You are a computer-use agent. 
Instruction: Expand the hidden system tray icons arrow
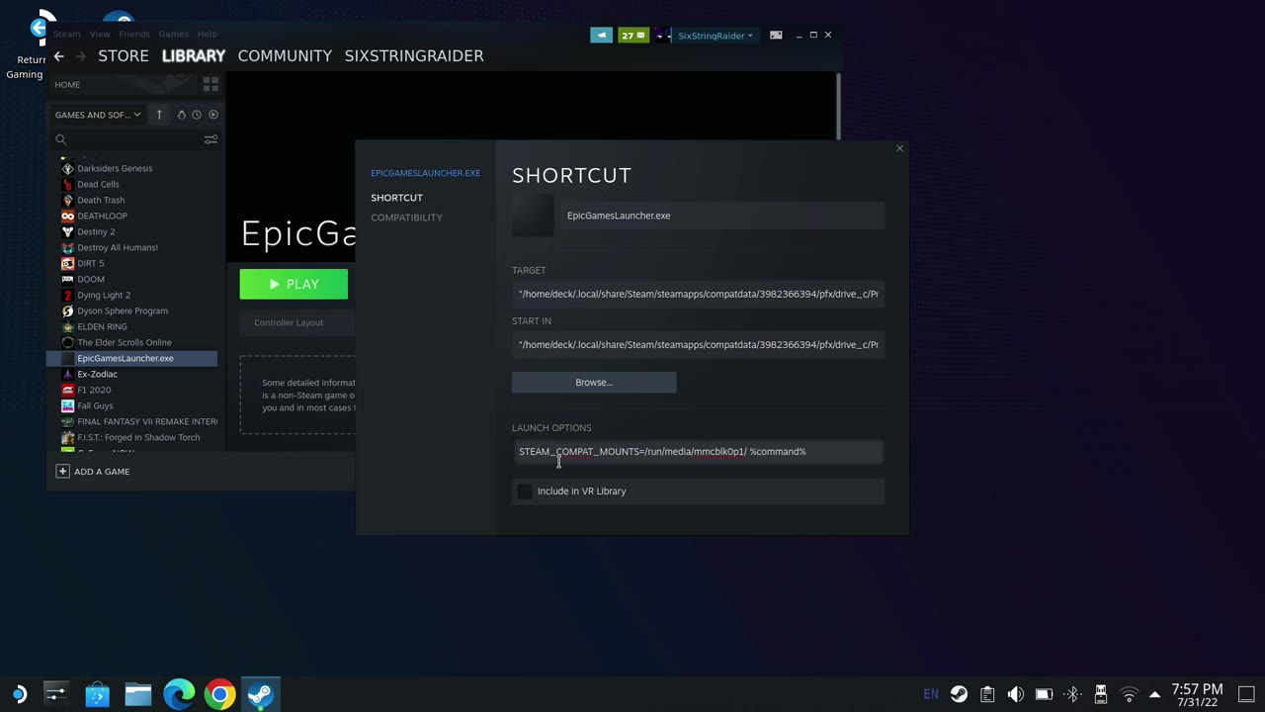pyautogui.click(x=1154, y=694)
